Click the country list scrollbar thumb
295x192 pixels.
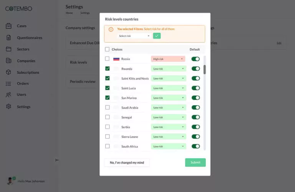(204, 70)
